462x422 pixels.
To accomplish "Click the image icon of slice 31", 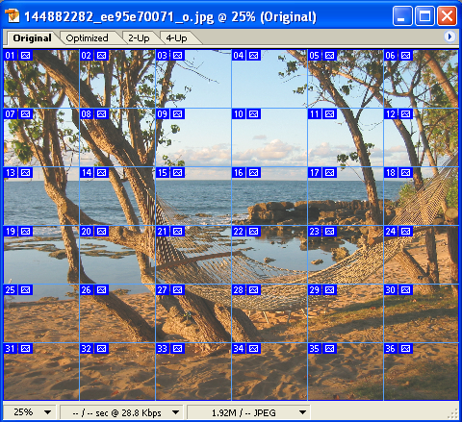I will point(25,349).
